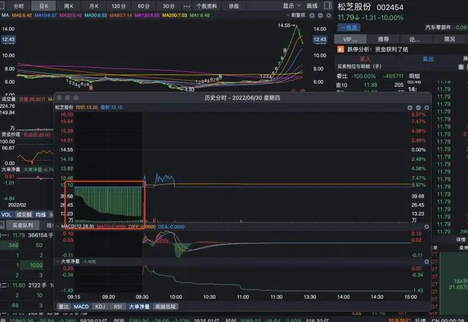Viewport: 468px width, 322px height.
Task: Close the 历史分时 window red button
Action: (59, 97)
